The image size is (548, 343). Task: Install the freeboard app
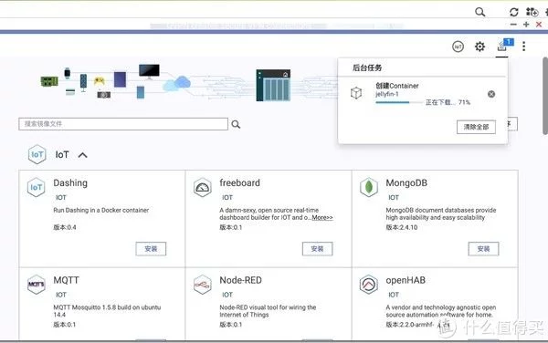(317, 249)
